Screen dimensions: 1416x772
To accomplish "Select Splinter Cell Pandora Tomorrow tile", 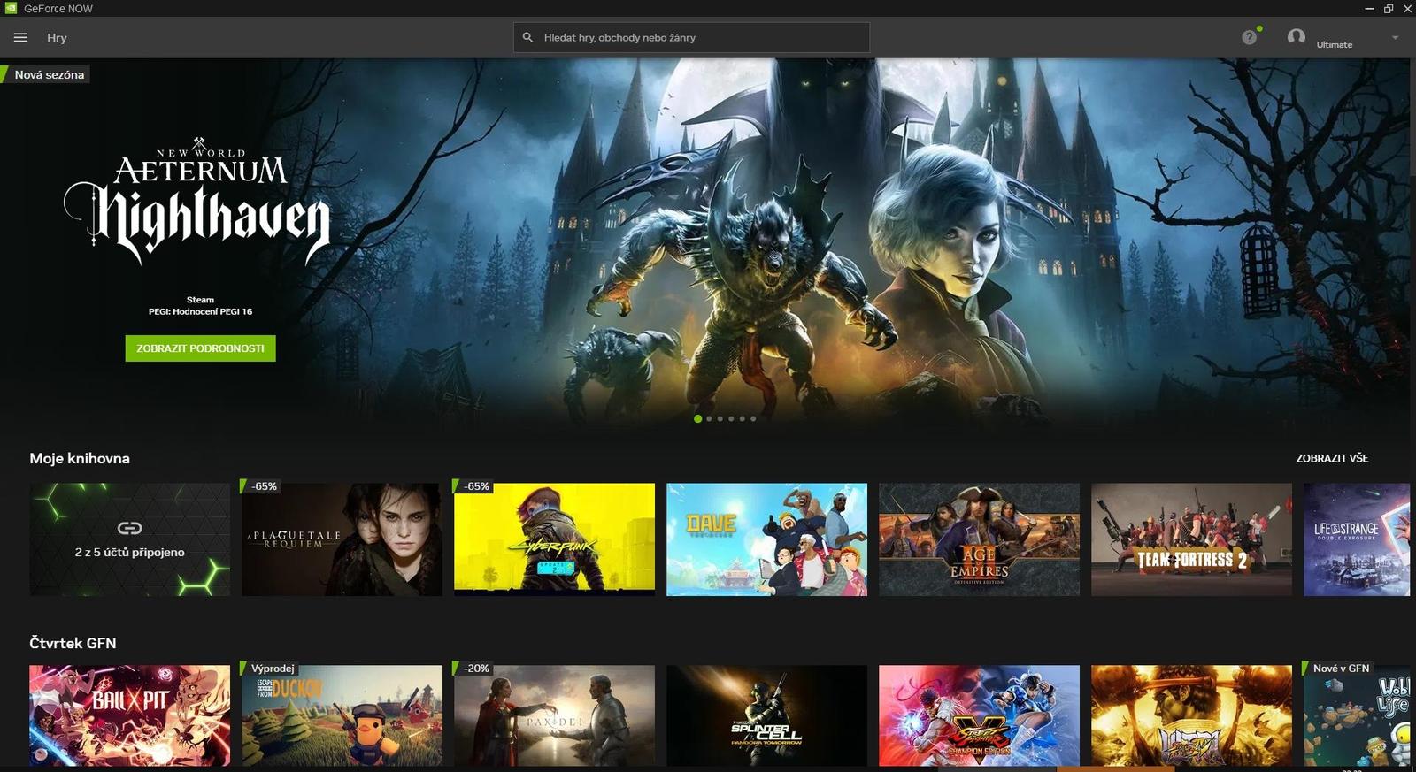I will pos(766,715).
